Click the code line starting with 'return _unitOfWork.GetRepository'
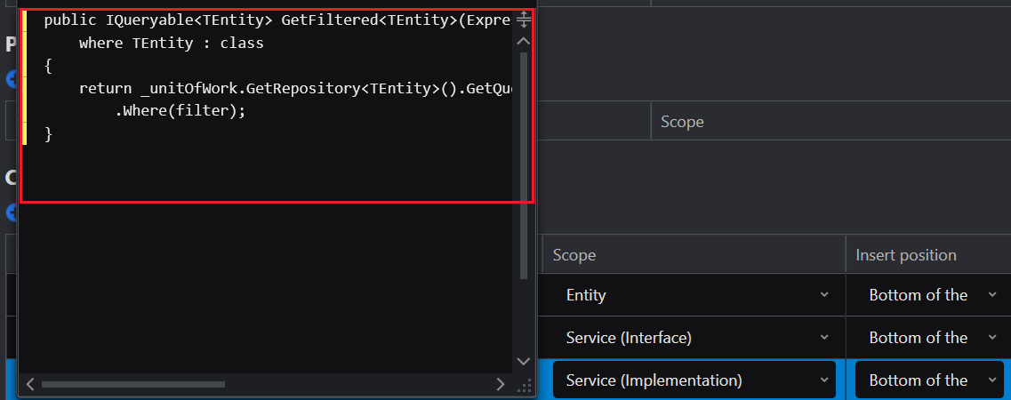The image size is (1011, 400). pyautogui.click(x=295, y=88)
